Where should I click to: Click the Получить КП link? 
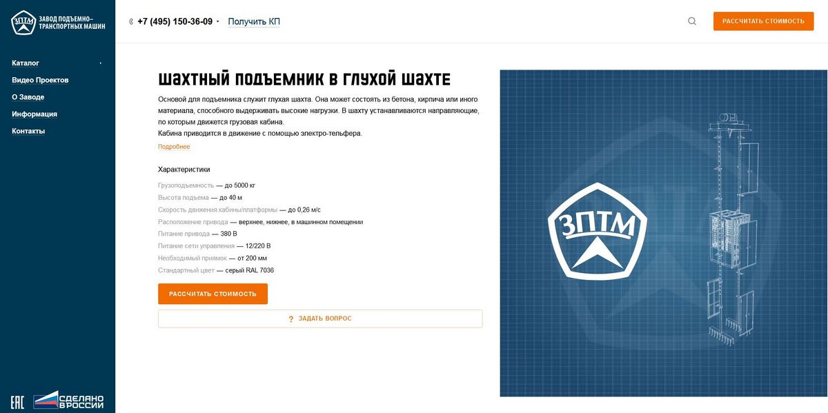click(x=254, y=21)
